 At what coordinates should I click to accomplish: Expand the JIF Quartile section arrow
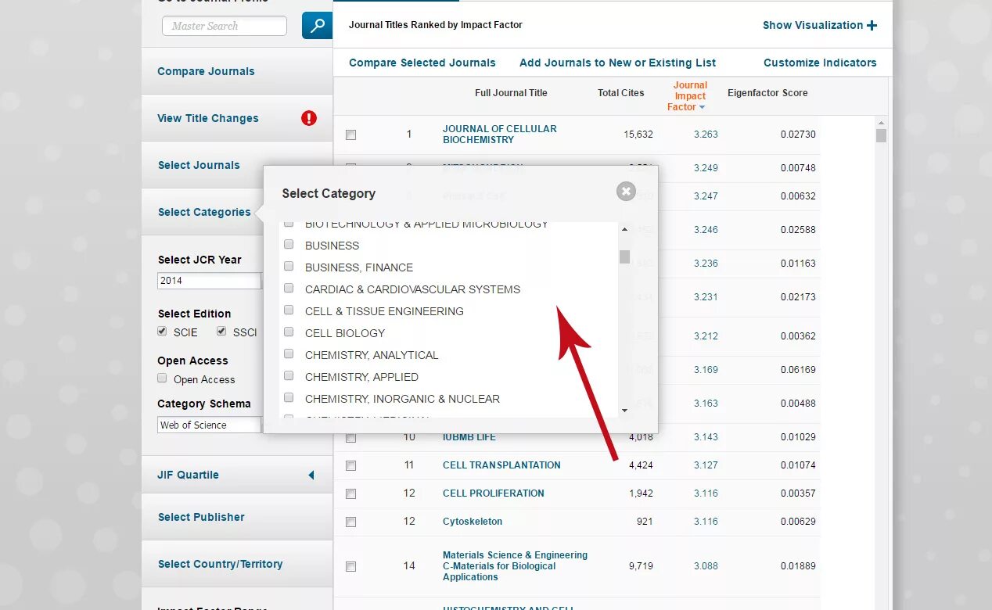(x=311, y=475)
